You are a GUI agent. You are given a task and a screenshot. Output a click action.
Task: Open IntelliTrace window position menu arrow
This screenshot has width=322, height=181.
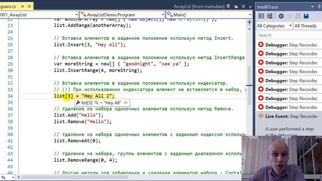[x=312, y=7]
